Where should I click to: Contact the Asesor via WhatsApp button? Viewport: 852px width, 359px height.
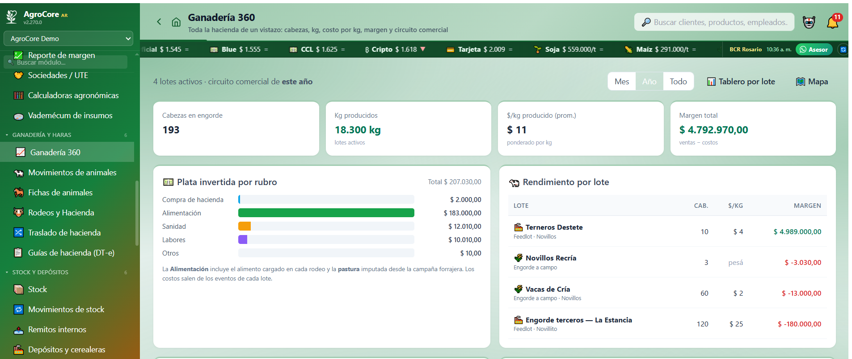pyautogui.click(x=814, y=50)
